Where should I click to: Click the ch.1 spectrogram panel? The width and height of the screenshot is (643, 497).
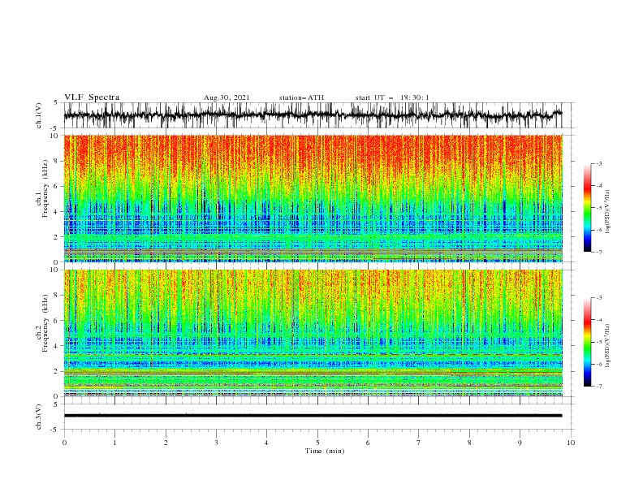point(313,198)
